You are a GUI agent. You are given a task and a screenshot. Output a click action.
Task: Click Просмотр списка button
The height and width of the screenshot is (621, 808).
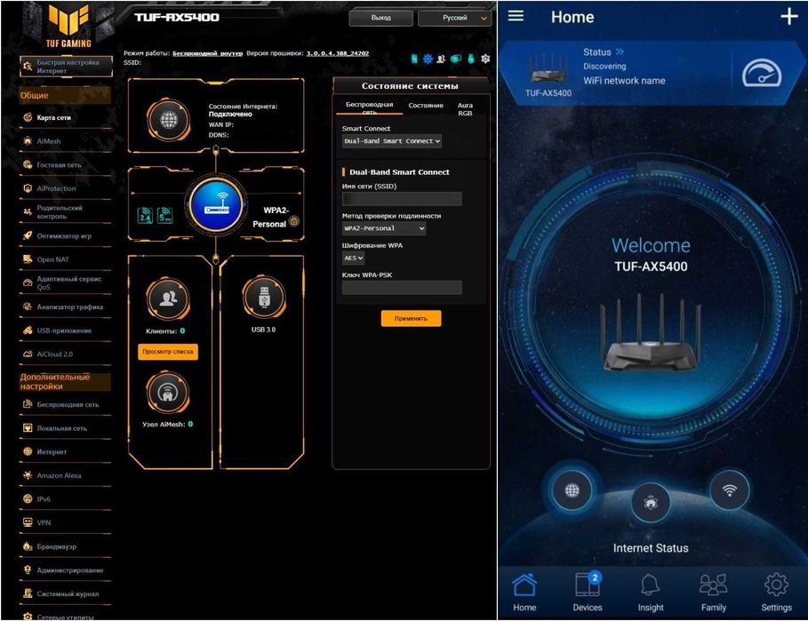(168, 351)
